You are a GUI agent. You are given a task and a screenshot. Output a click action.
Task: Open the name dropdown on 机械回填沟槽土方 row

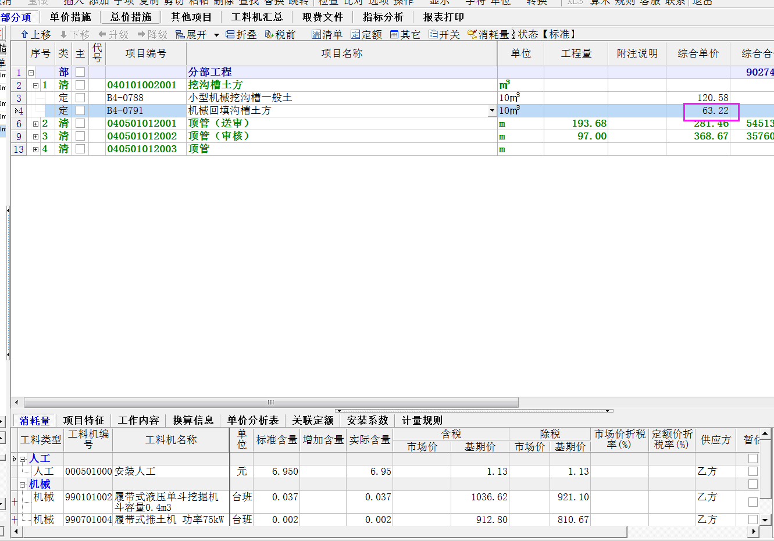pyautogui.click(x=492, y=111)
